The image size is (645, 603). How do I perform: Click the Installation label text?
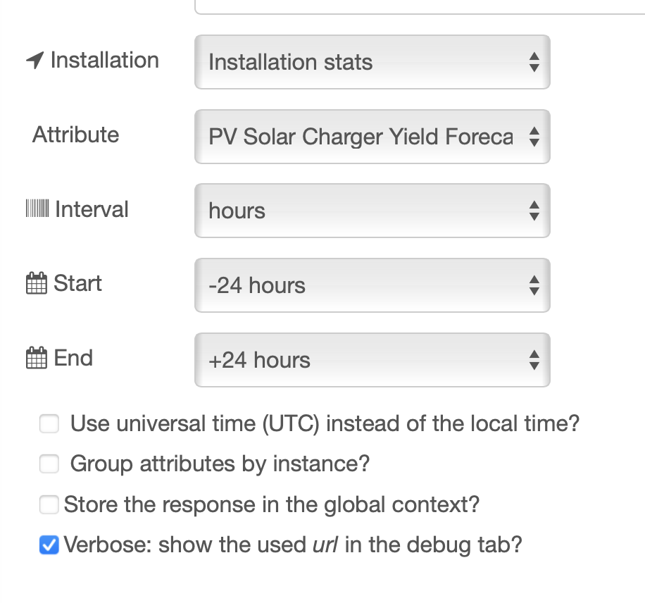tap(105, 61)
